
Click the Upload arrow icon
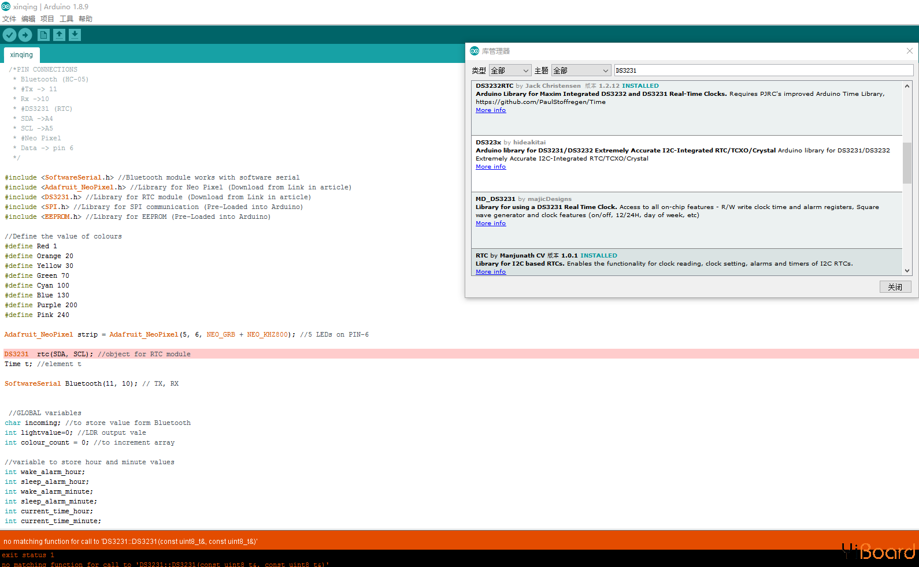(x=25, y=35)
